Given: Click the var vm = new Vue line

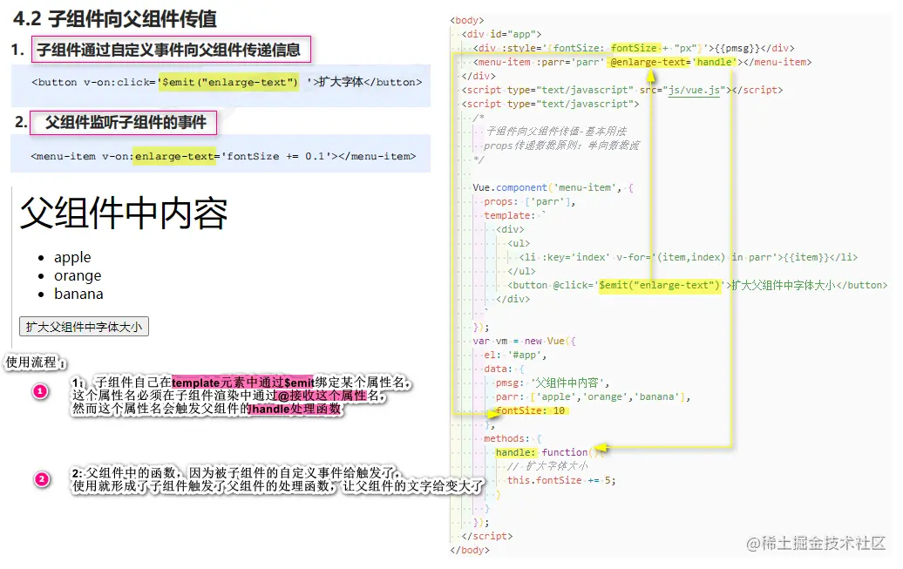Looking at the screenshot, I should 524,341.
